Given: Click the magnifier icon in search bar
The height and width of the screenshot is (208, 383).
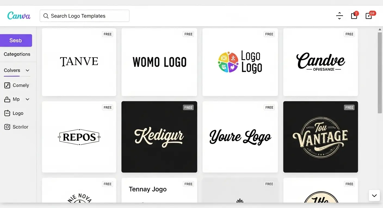Looking at the screenshot, I should click(46, 16).
